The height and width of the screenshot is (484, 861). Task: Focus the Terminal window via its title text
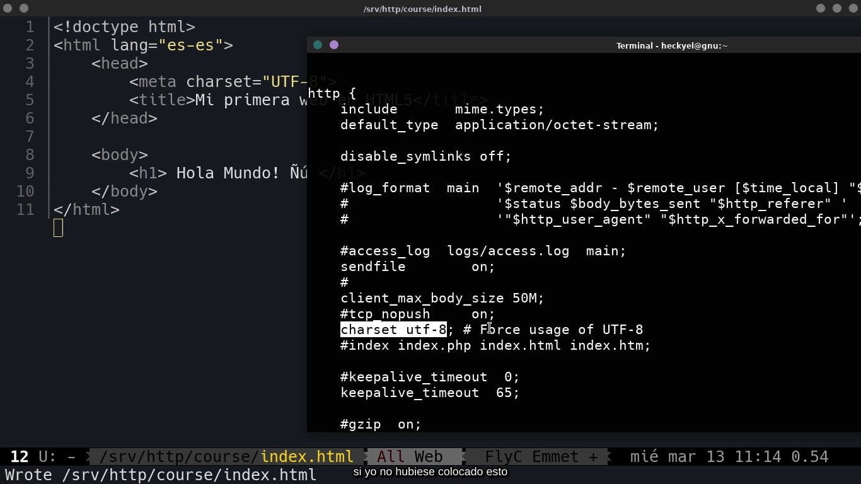tap(671, 45)
